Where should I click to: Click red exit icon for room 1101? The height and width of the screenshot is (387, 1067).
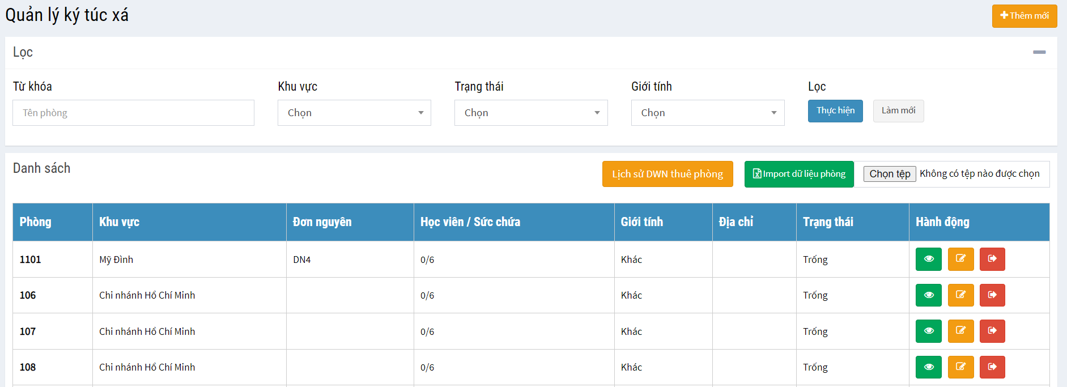point(992,259)
